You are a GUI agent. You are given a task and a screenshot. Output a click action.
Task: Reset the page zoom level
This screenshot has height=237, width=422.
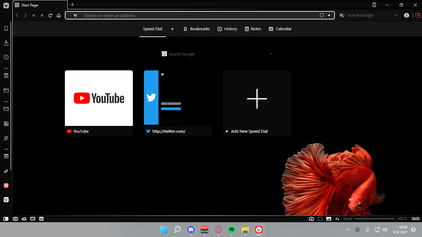pos(348,219)
